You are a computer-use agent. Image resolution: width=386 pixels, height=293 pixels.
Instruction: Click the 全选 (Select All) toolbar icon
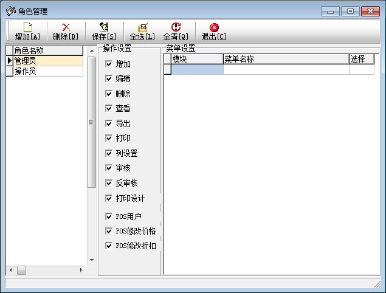(x=142, y=27)
